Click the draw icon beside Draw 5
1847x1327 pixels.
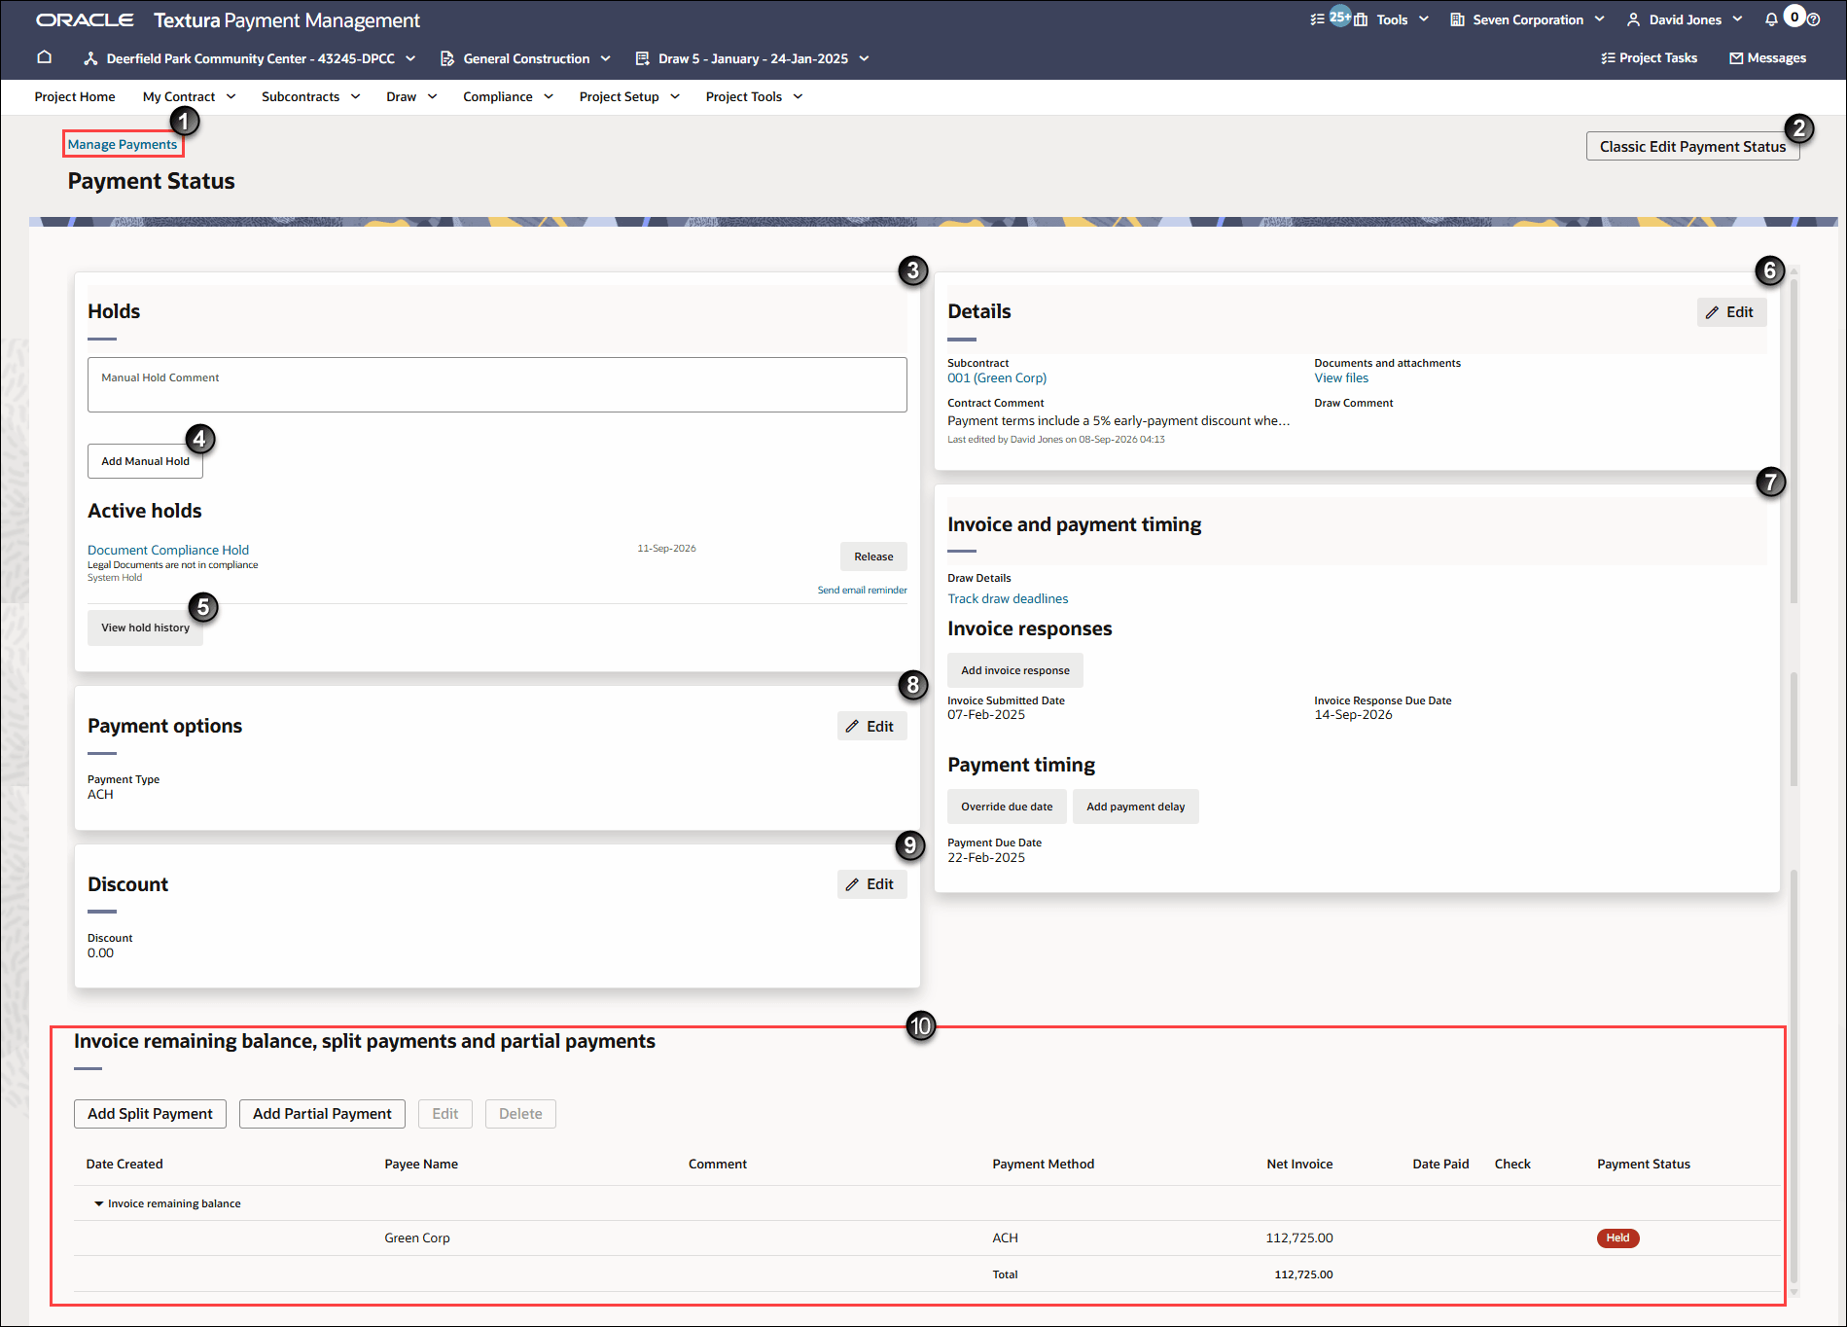coord(642,58)
